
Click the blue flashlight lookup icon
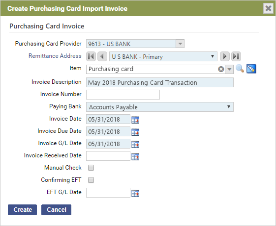tap(251, 69)
